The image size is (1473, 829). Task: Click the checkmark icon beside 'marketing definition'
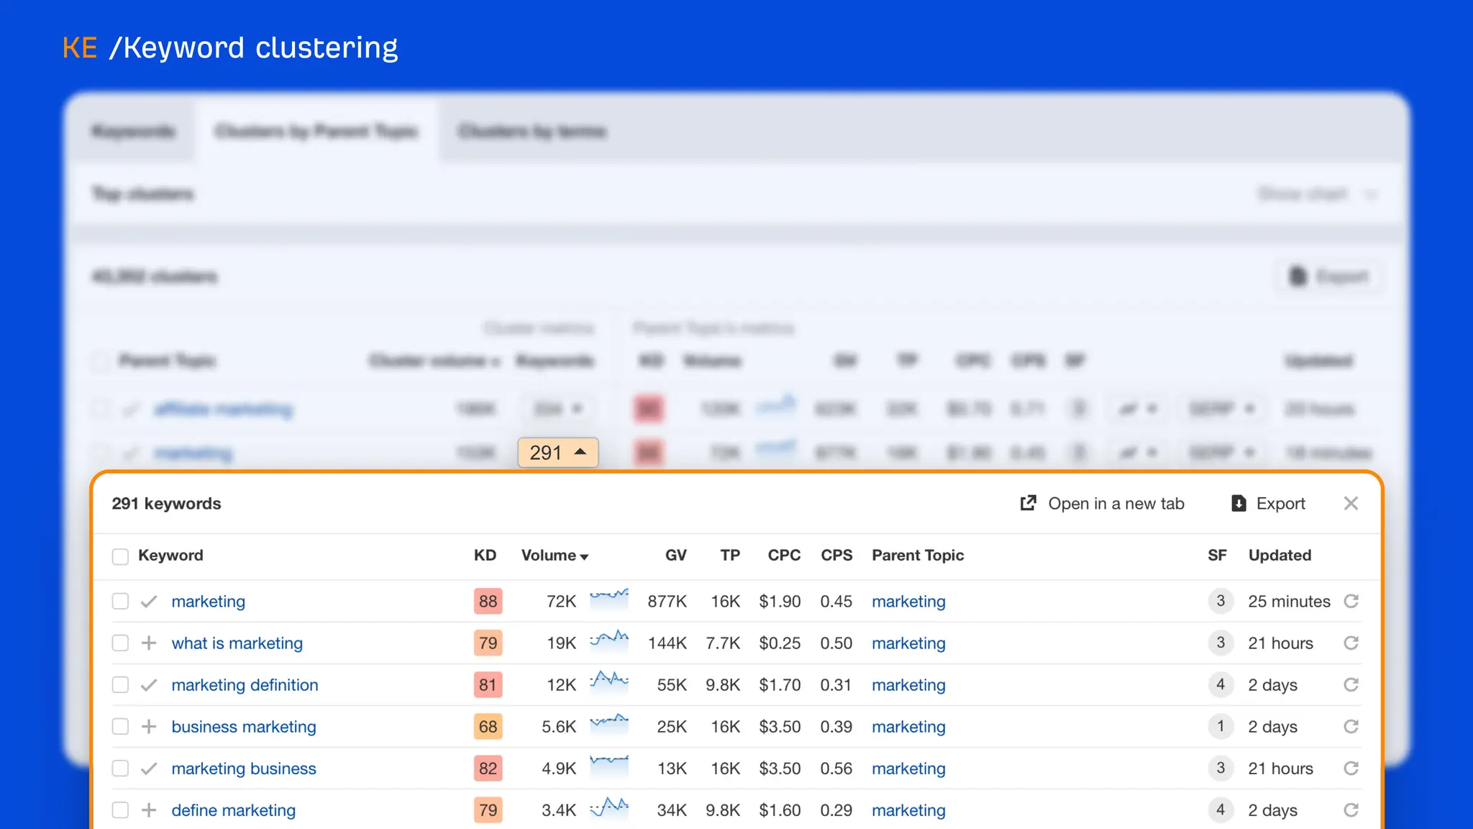tap(149, 685)
